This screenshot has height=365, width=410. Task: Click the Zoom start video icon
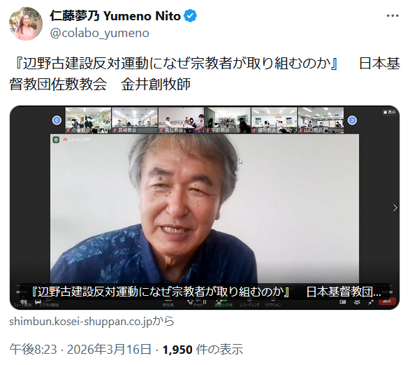tap(38, 302)
